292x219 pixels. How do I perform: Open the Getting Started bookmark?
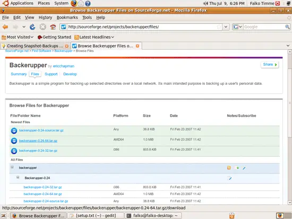click(x=54, y=37)
